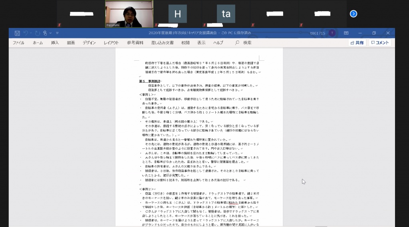Open the Touch/Mouse mode dropdown arrow
The width and height of the screenshot is (409, 227).
(x=50, y=33)
